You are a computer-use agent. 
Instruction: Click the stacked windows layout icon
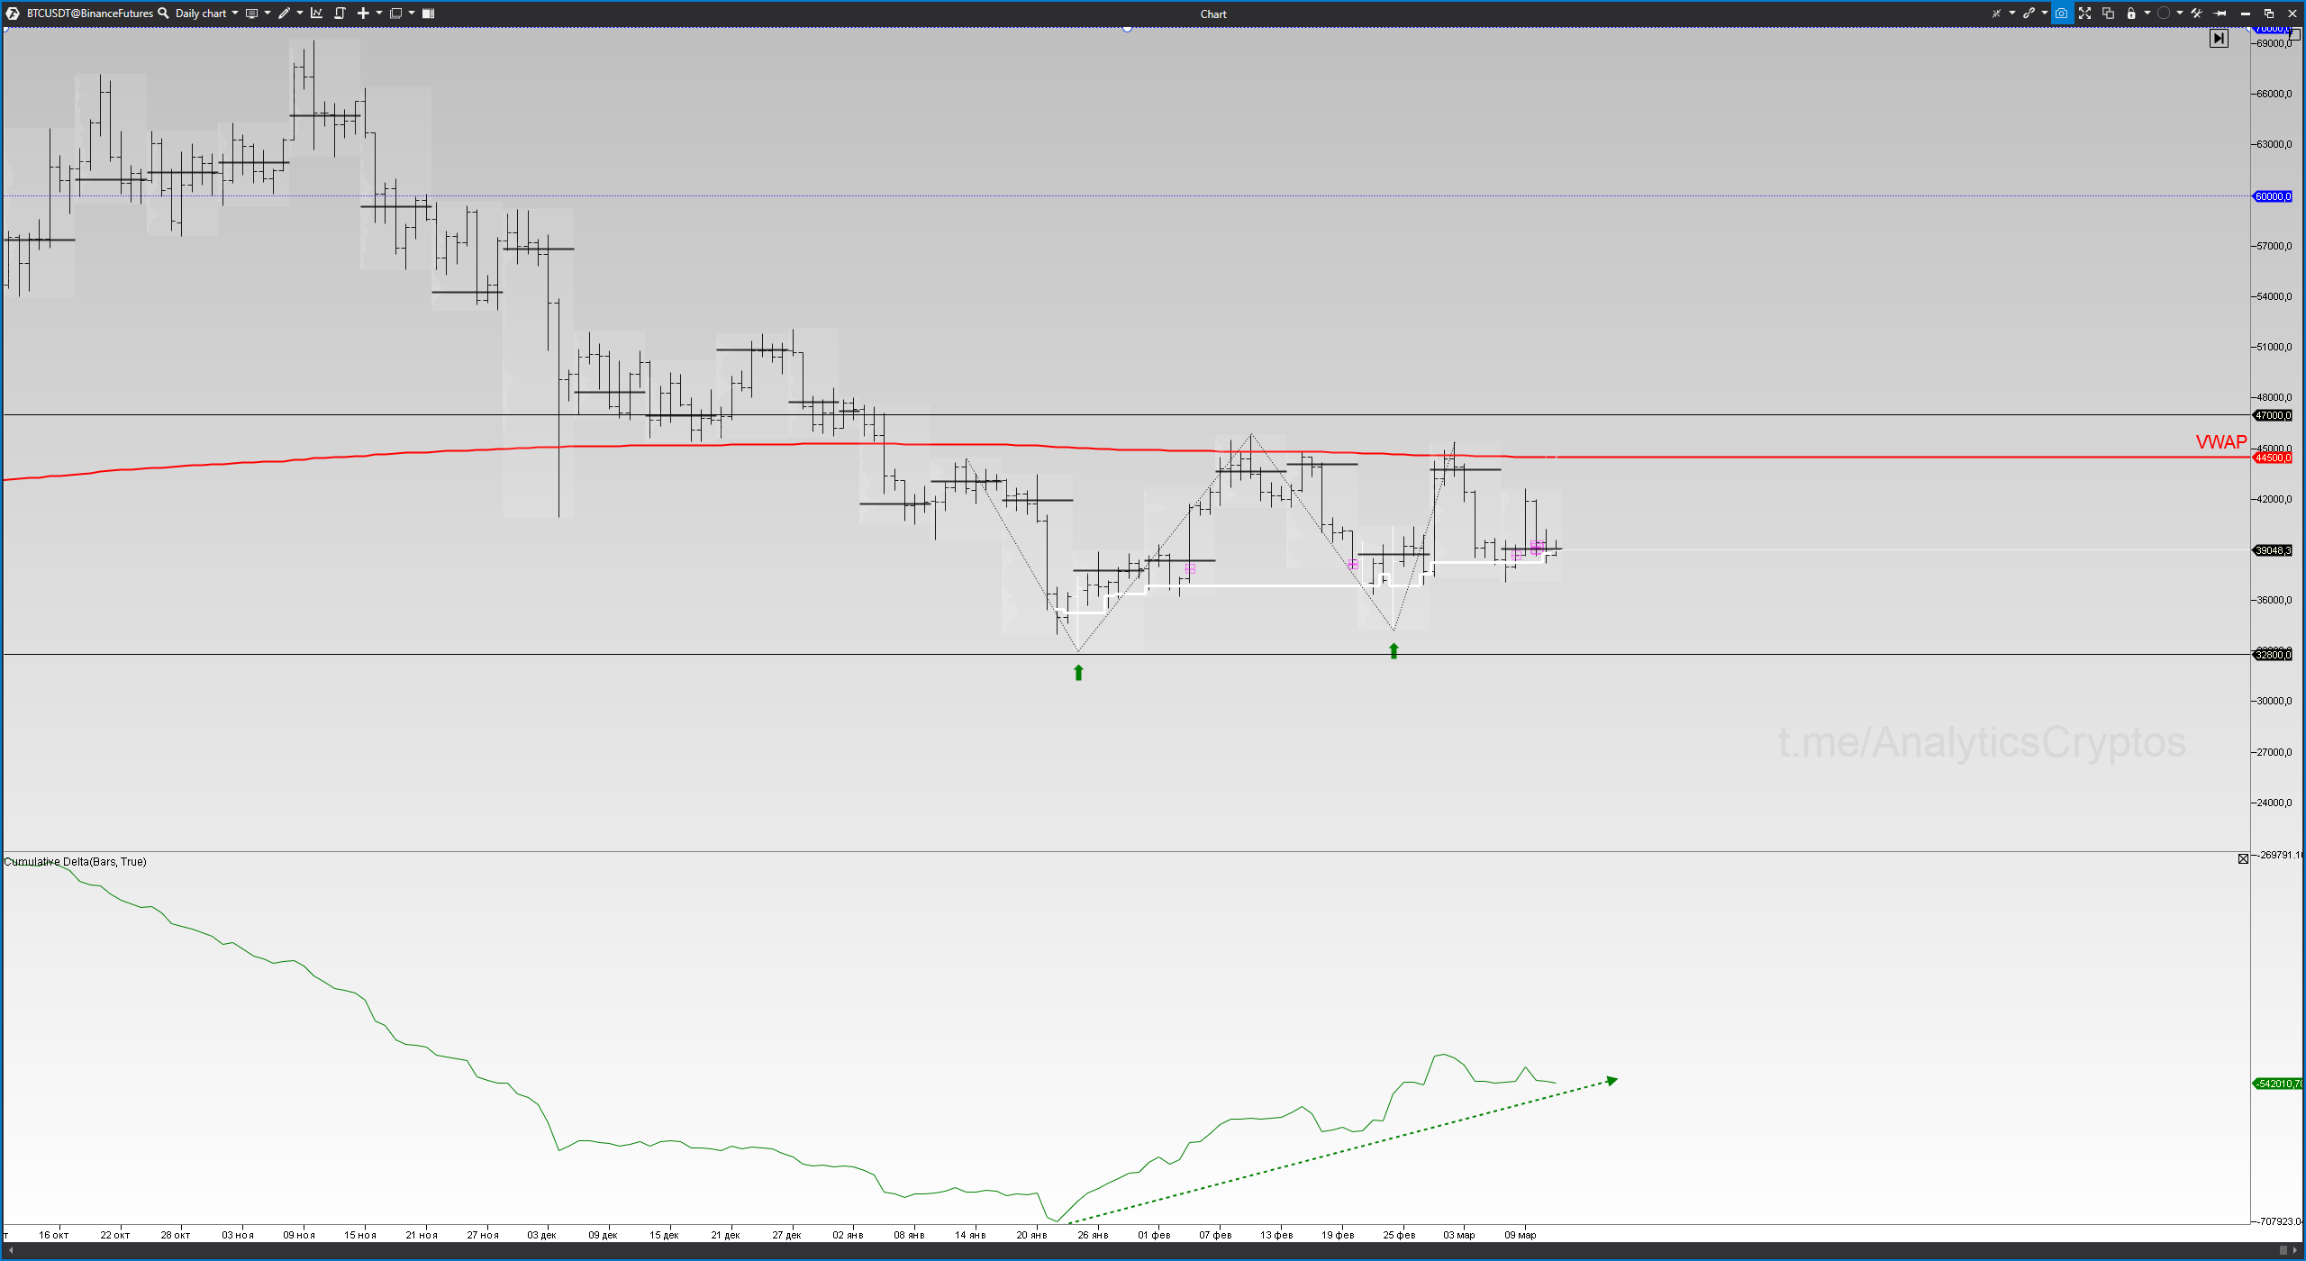(x=396, y=14)
